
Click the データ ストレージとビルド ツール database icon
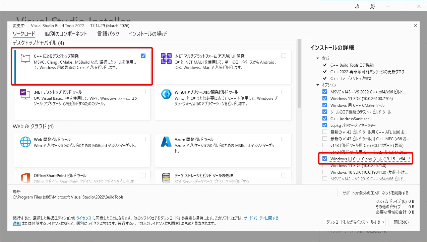[166, 178]
